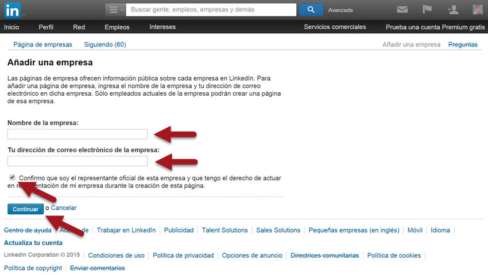Open the Idioma language selector

[440, 230]
